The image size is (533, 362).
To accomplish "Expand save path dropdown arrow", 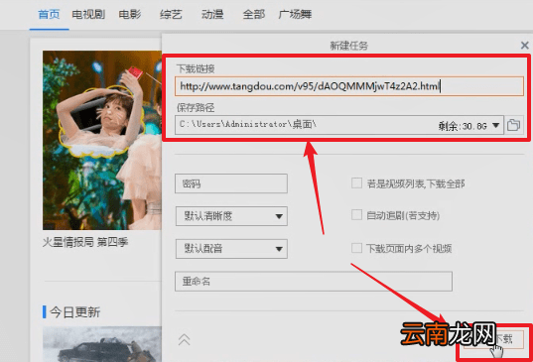I will tap(495, 125).
